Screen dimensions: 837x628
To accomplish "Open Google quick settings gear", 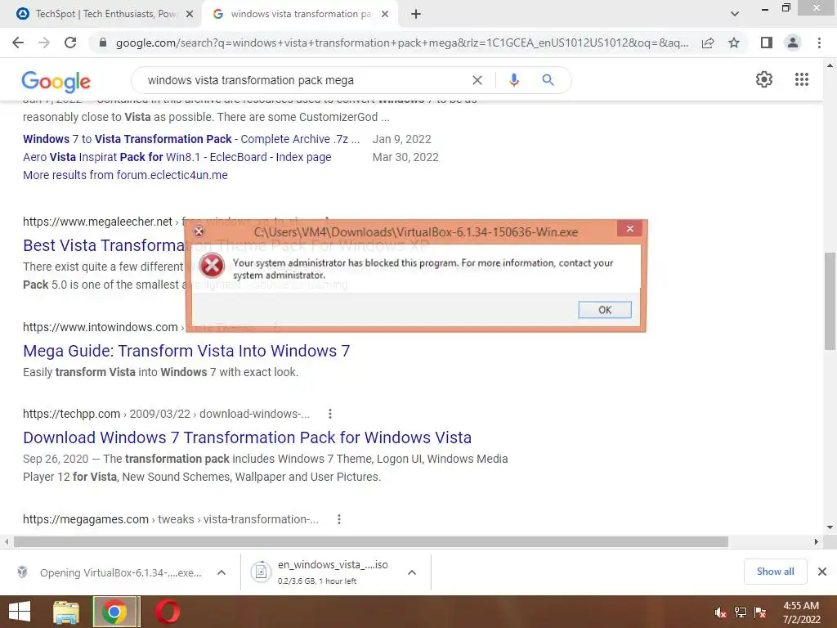I will coord(764,79).
